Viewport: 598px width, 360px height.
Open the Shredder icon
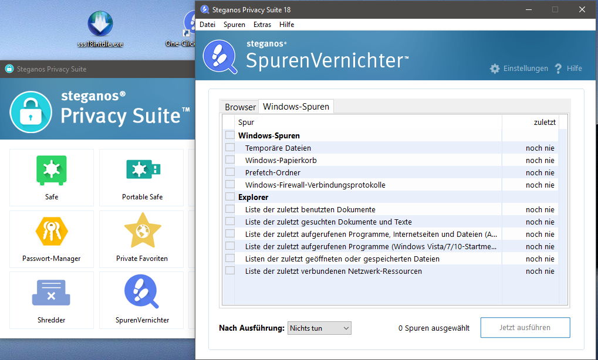pos(51,293)
